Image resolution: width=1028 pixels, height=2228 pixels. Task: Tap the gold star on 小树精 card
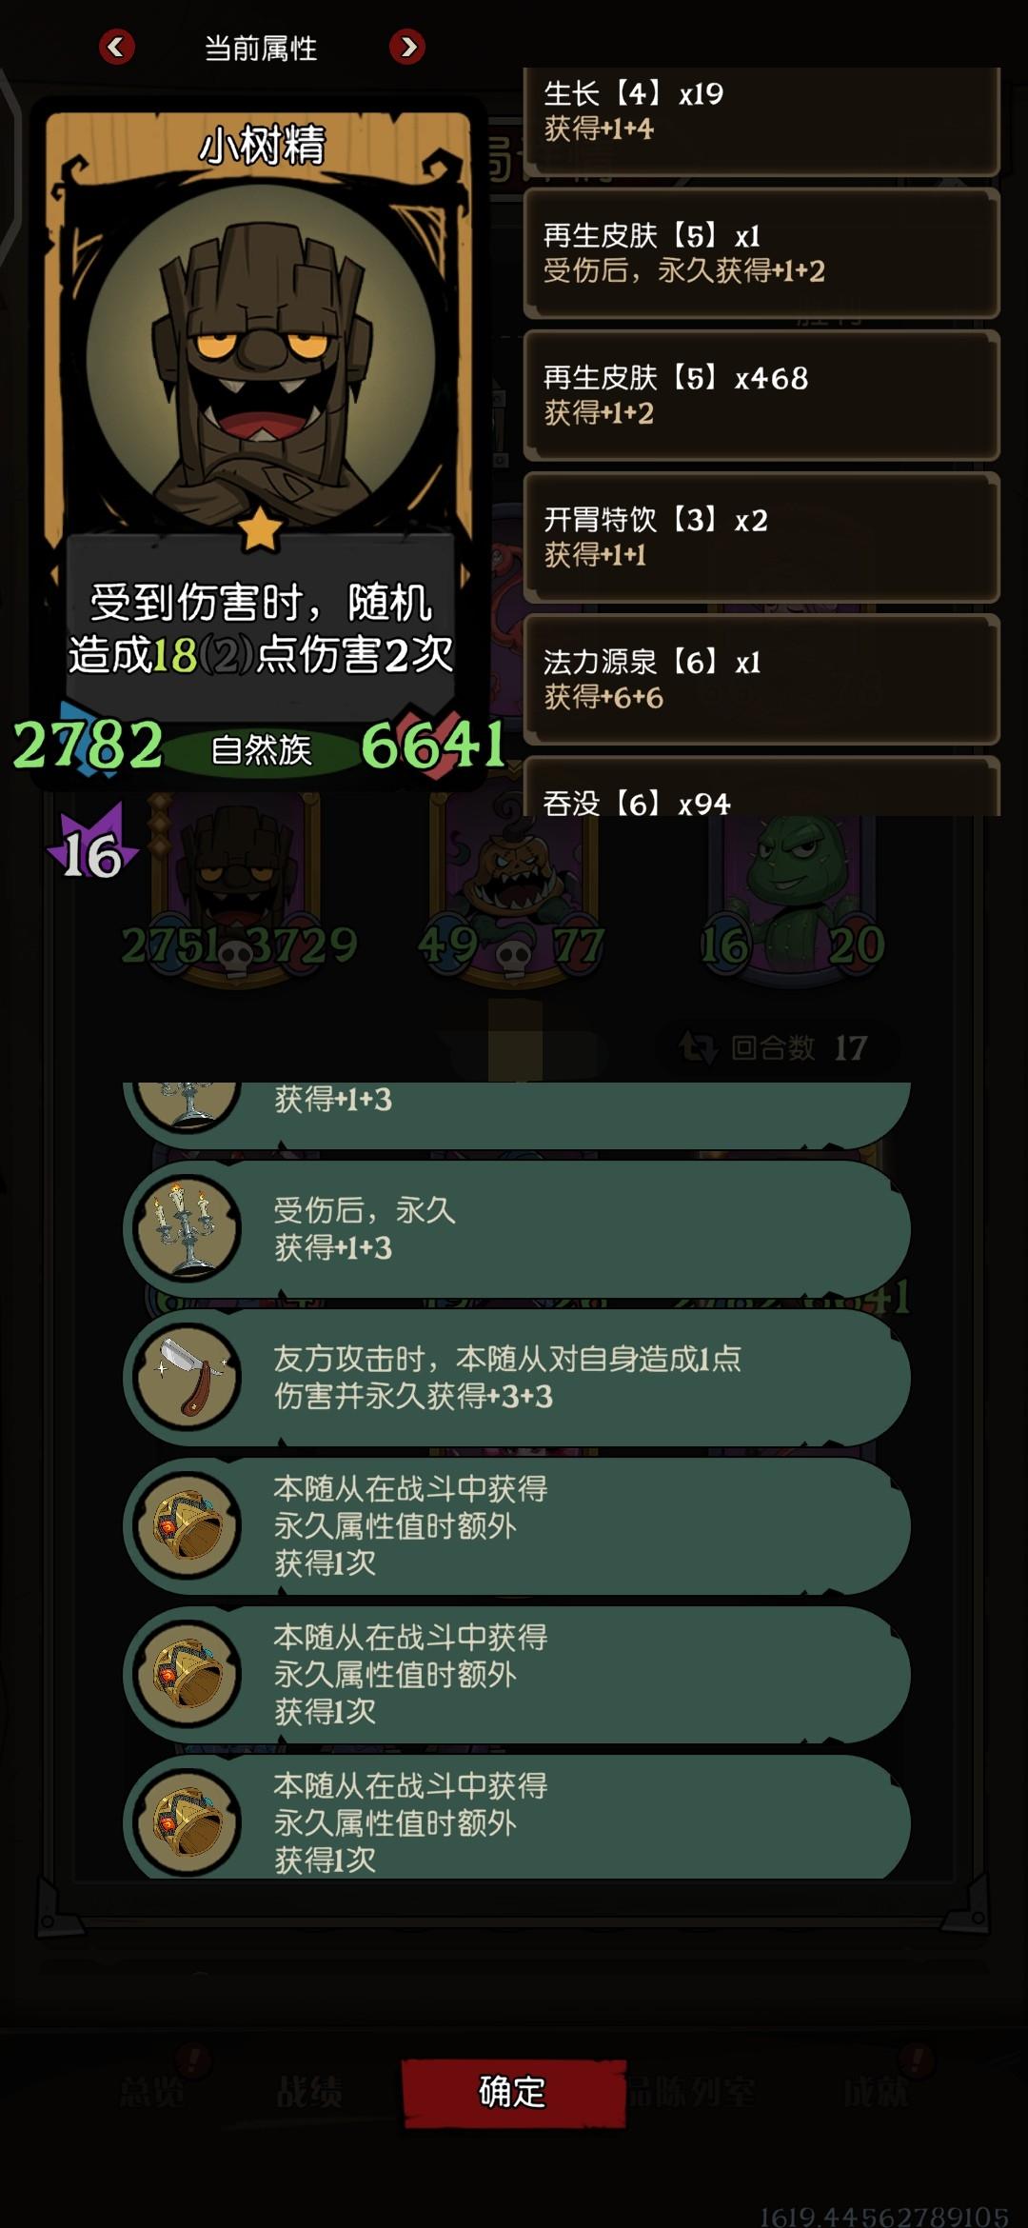[260, 528]
